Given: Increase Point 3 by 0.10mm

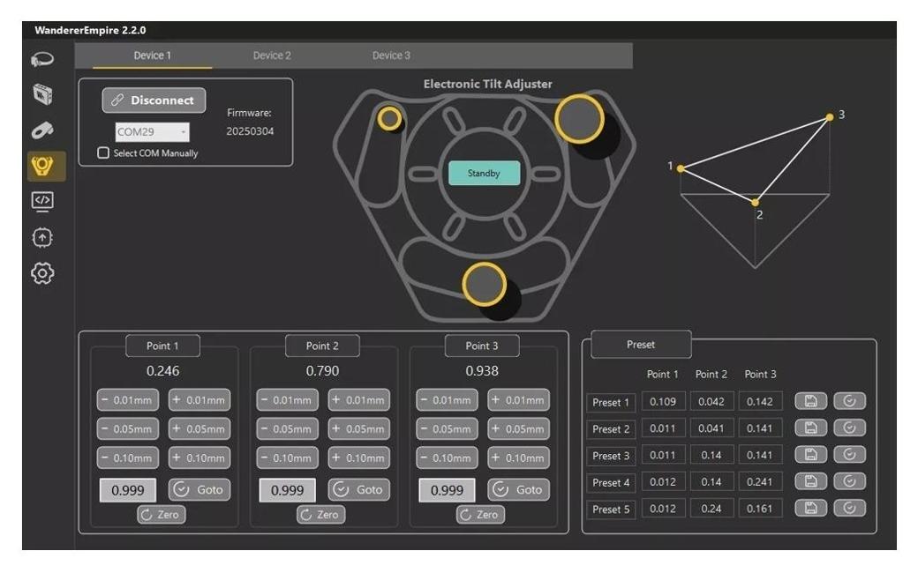Looking at the screenshot, I should tap(518, 458).
